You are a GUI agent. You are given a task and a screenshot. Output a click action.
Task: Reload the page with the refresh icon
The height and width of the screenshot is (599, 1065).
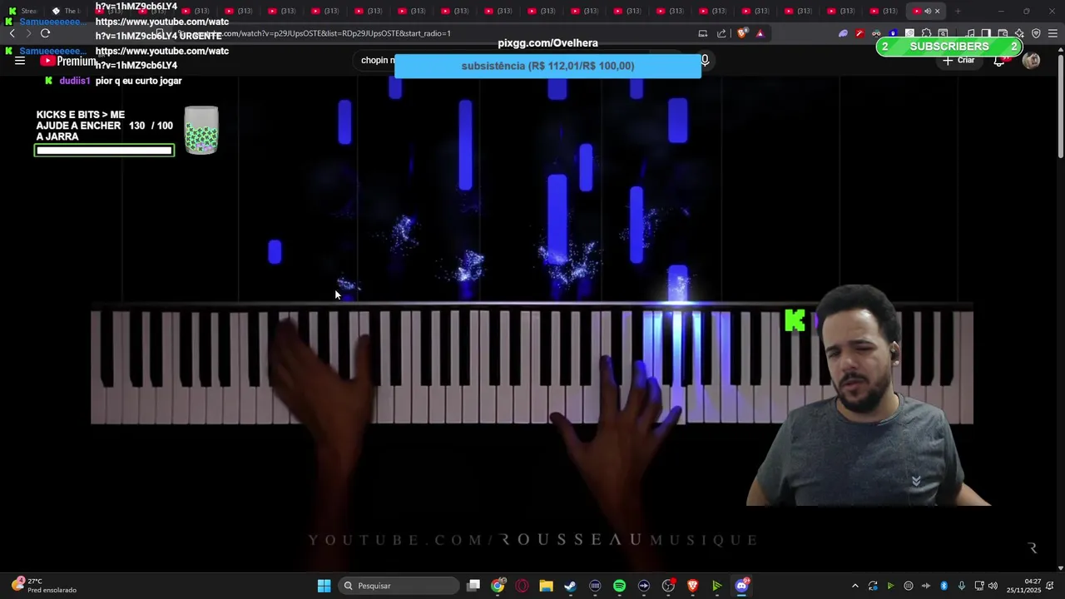coord(45,33)
